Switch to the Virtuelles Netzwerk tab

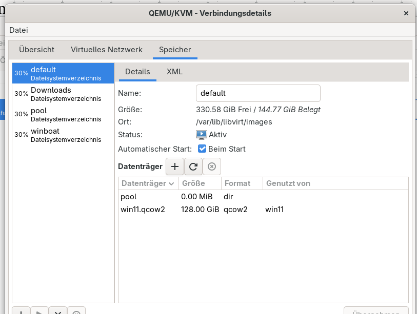107,50
